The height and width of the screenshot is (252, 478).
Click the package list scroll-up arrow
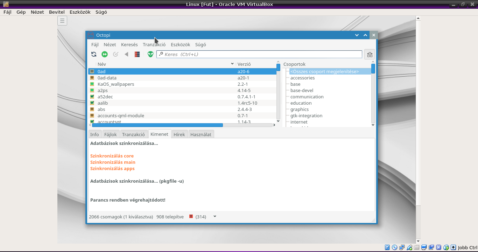click(278, 62)
